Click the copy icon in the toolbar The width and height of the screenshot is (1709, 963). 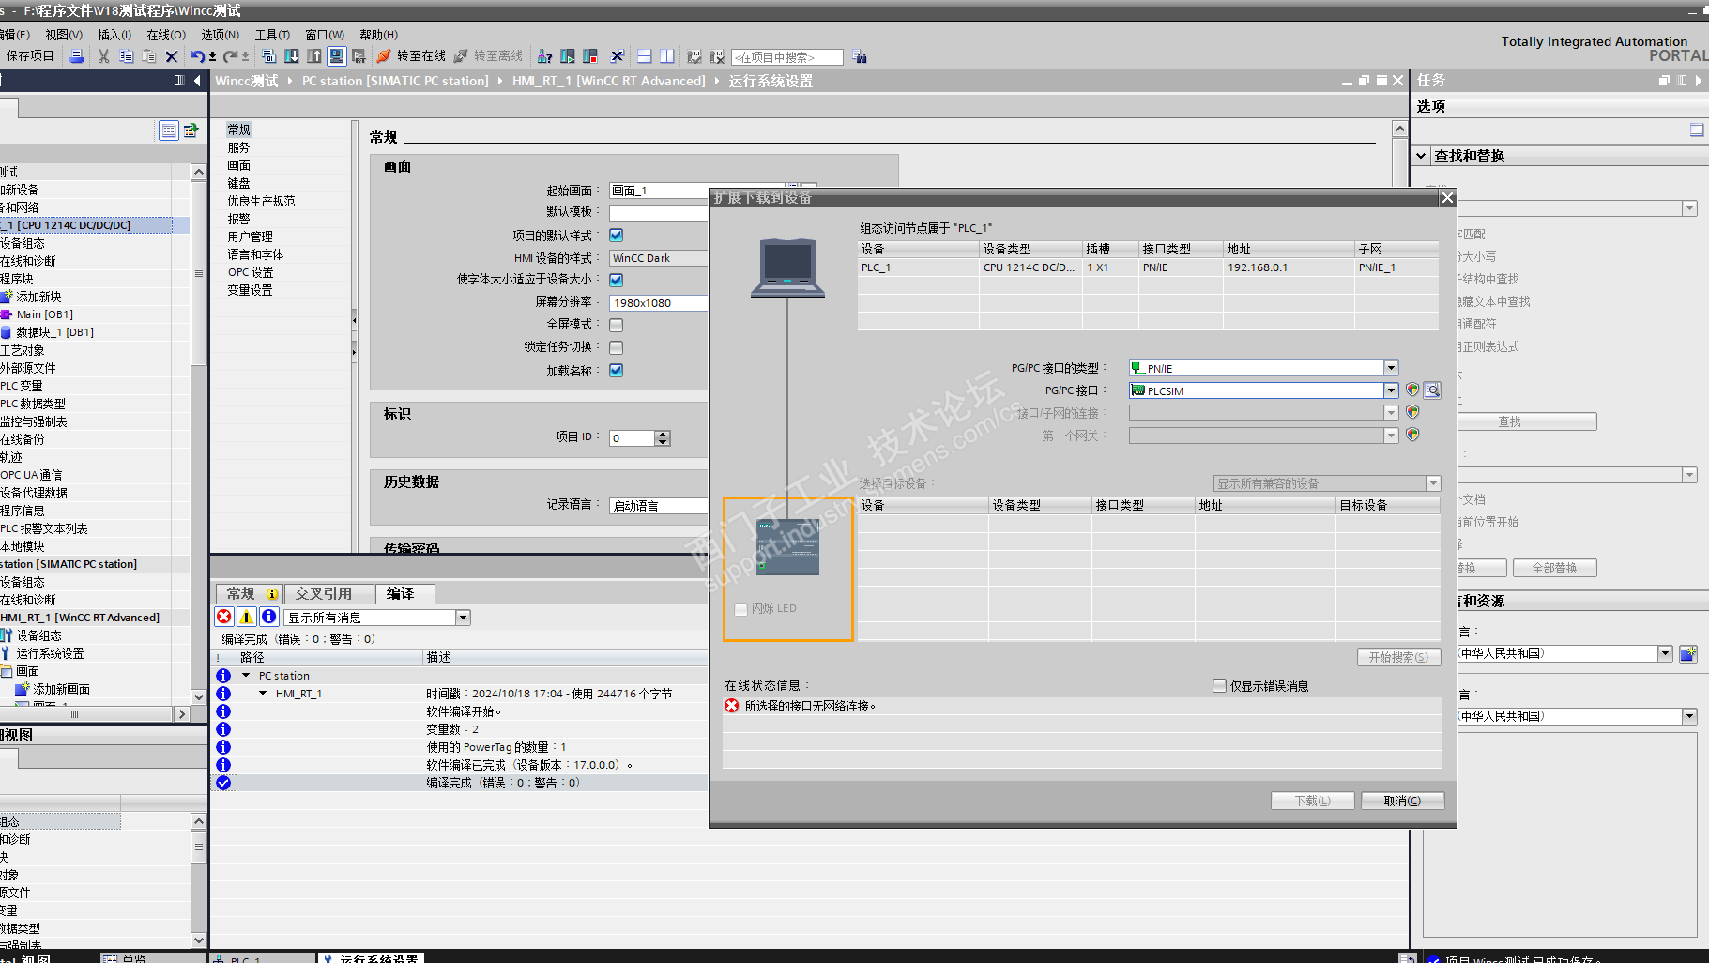(x=126, y=56)
